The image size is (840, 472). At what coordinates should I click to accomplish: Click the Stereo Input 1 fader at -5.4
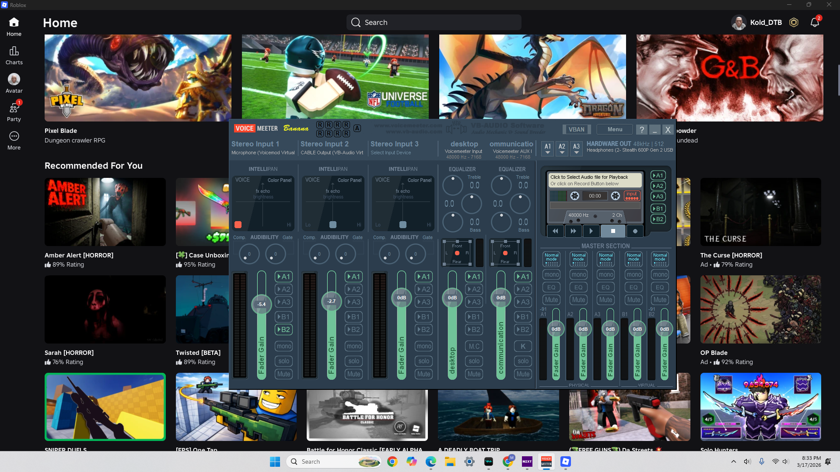tap(261, 304)
